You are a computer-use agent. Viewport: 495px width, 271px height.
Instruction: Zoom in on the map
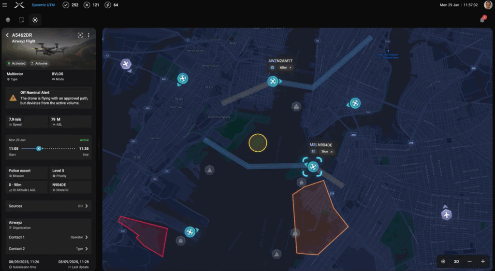click(x=482, y=261)
